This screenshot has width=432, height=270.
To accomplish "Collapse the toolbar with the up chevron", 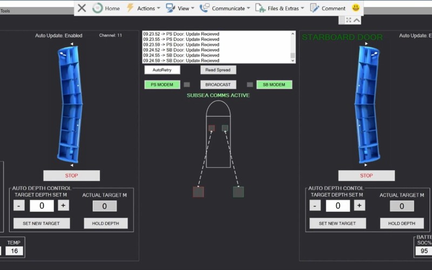I will (357, 20).
